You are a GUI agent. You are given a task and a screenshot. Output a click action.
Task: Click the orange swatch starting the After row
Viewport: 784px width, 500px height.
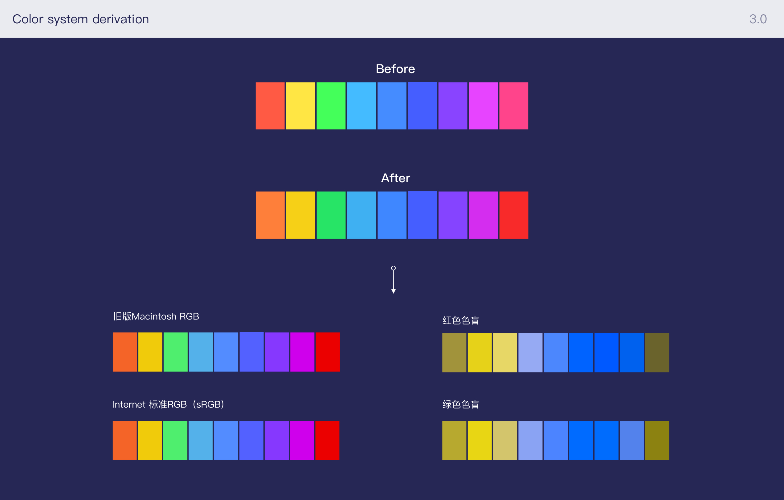click(270, 215)
